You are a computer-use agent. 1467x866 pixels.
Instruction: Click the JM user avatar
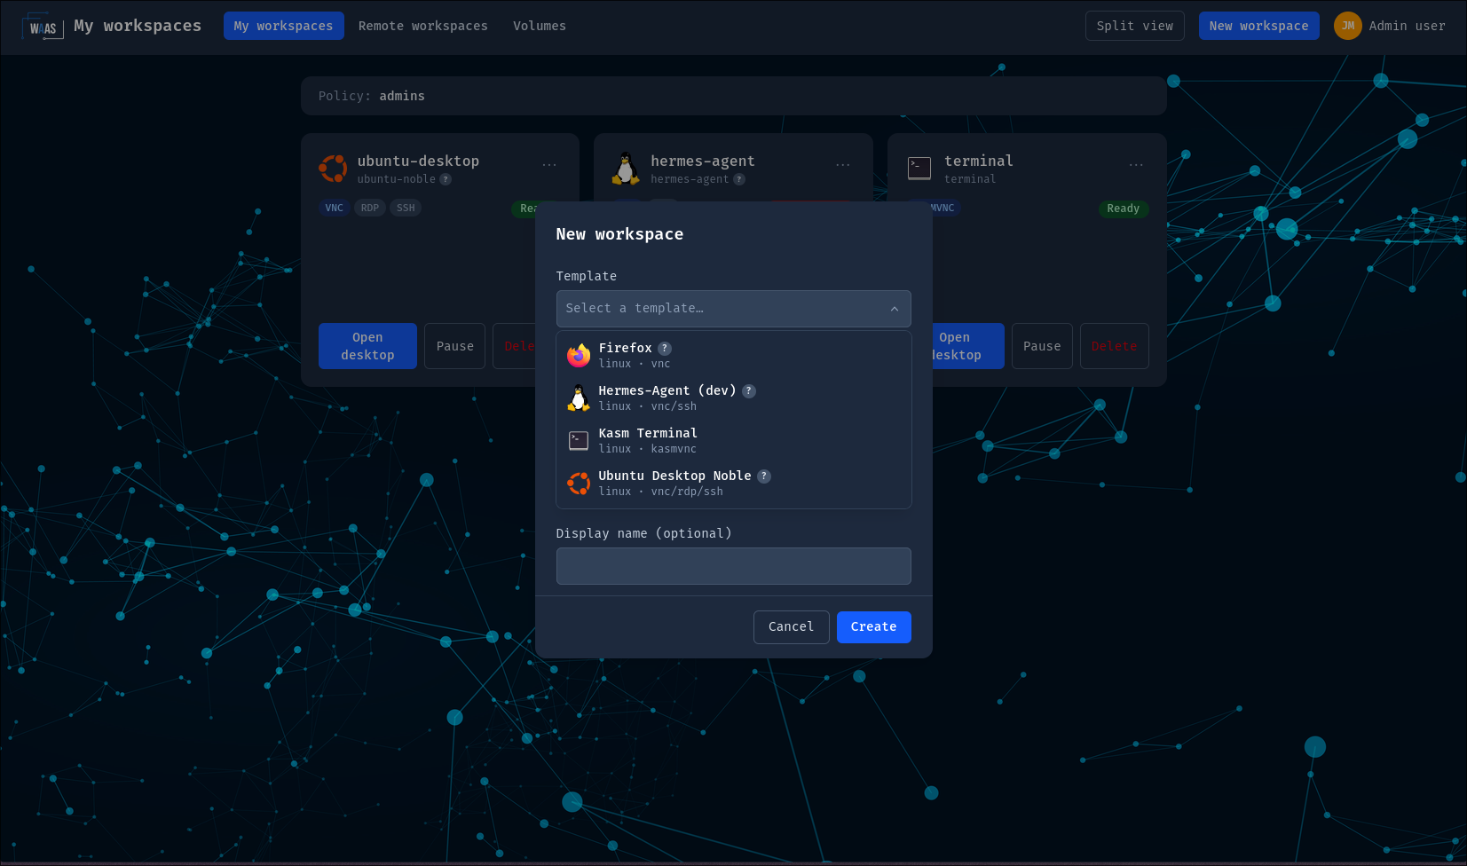tap(1347, 26)
